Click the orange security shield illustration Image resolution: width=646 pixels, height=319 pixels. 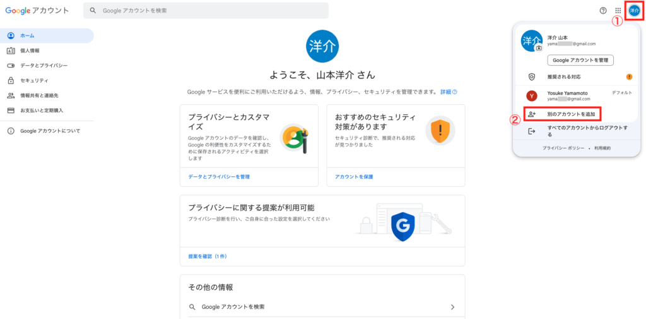[440, 130]
